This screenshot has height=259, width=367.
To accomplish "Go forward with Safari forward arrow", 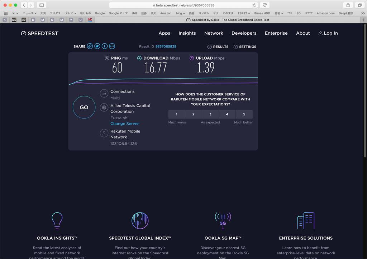I will [x=31, y=5].
